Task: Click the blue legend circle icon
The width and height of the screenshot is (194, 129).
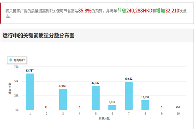Action: (11, 60)
